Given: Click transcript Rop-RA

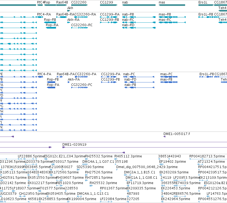Looking at the screenshot, I should coord(52,25).
